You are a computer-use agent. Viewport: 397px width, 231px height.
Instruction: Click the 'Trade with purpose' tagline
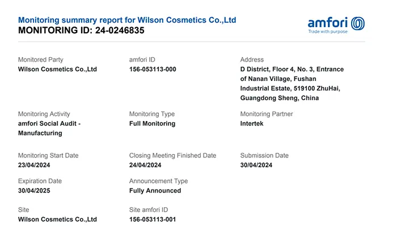coord(328,32)
